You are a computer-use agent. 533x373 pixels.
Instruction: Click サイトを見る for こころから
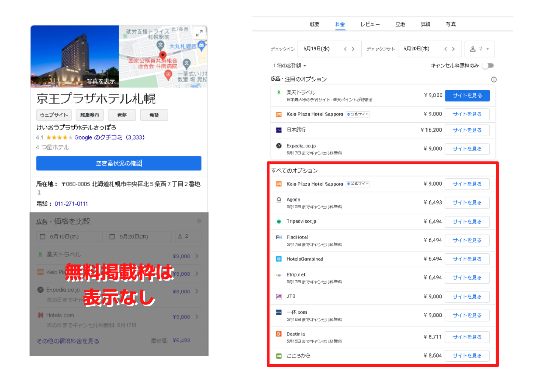(x=467, y=356)
